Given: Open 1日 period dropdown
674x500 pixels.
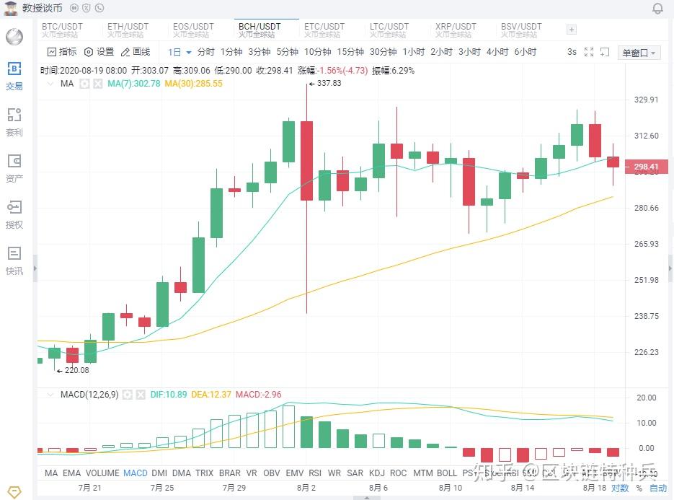Looking at the screenshot, I should (179, 53).
